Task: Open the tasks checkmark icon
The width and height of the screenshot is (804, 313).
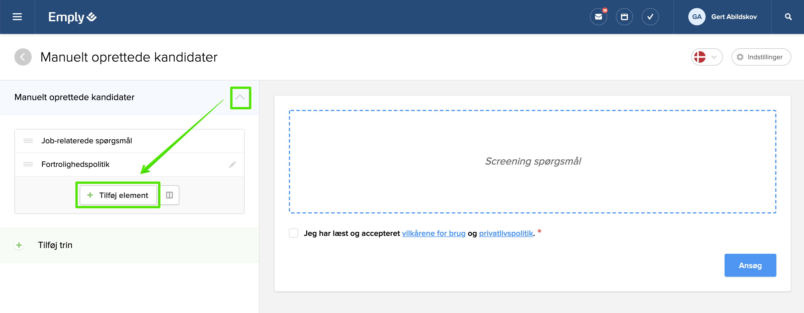Action: 650,17
